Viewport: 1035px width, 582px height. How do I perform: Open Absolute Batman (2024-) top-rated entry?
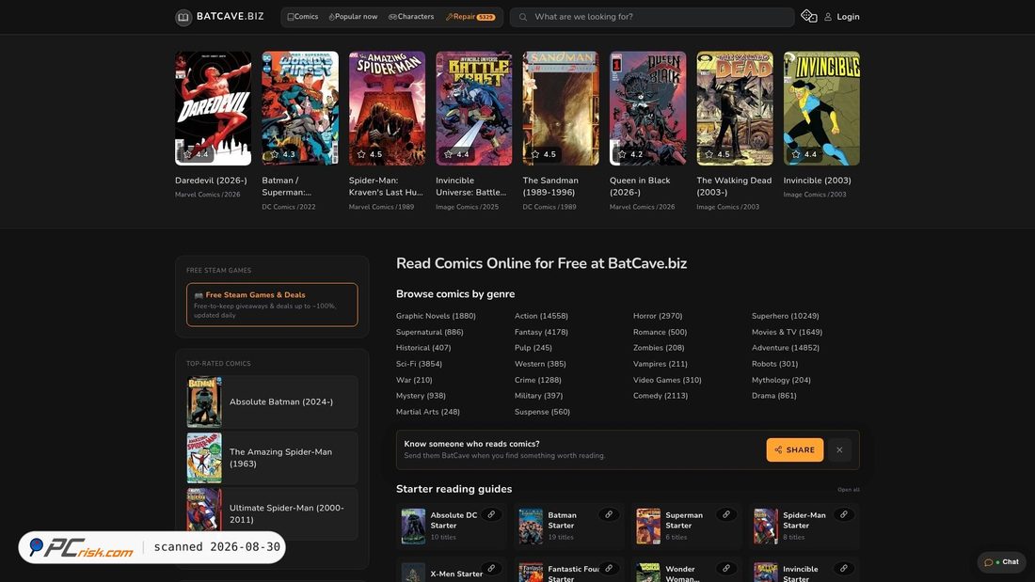point(272,401)
